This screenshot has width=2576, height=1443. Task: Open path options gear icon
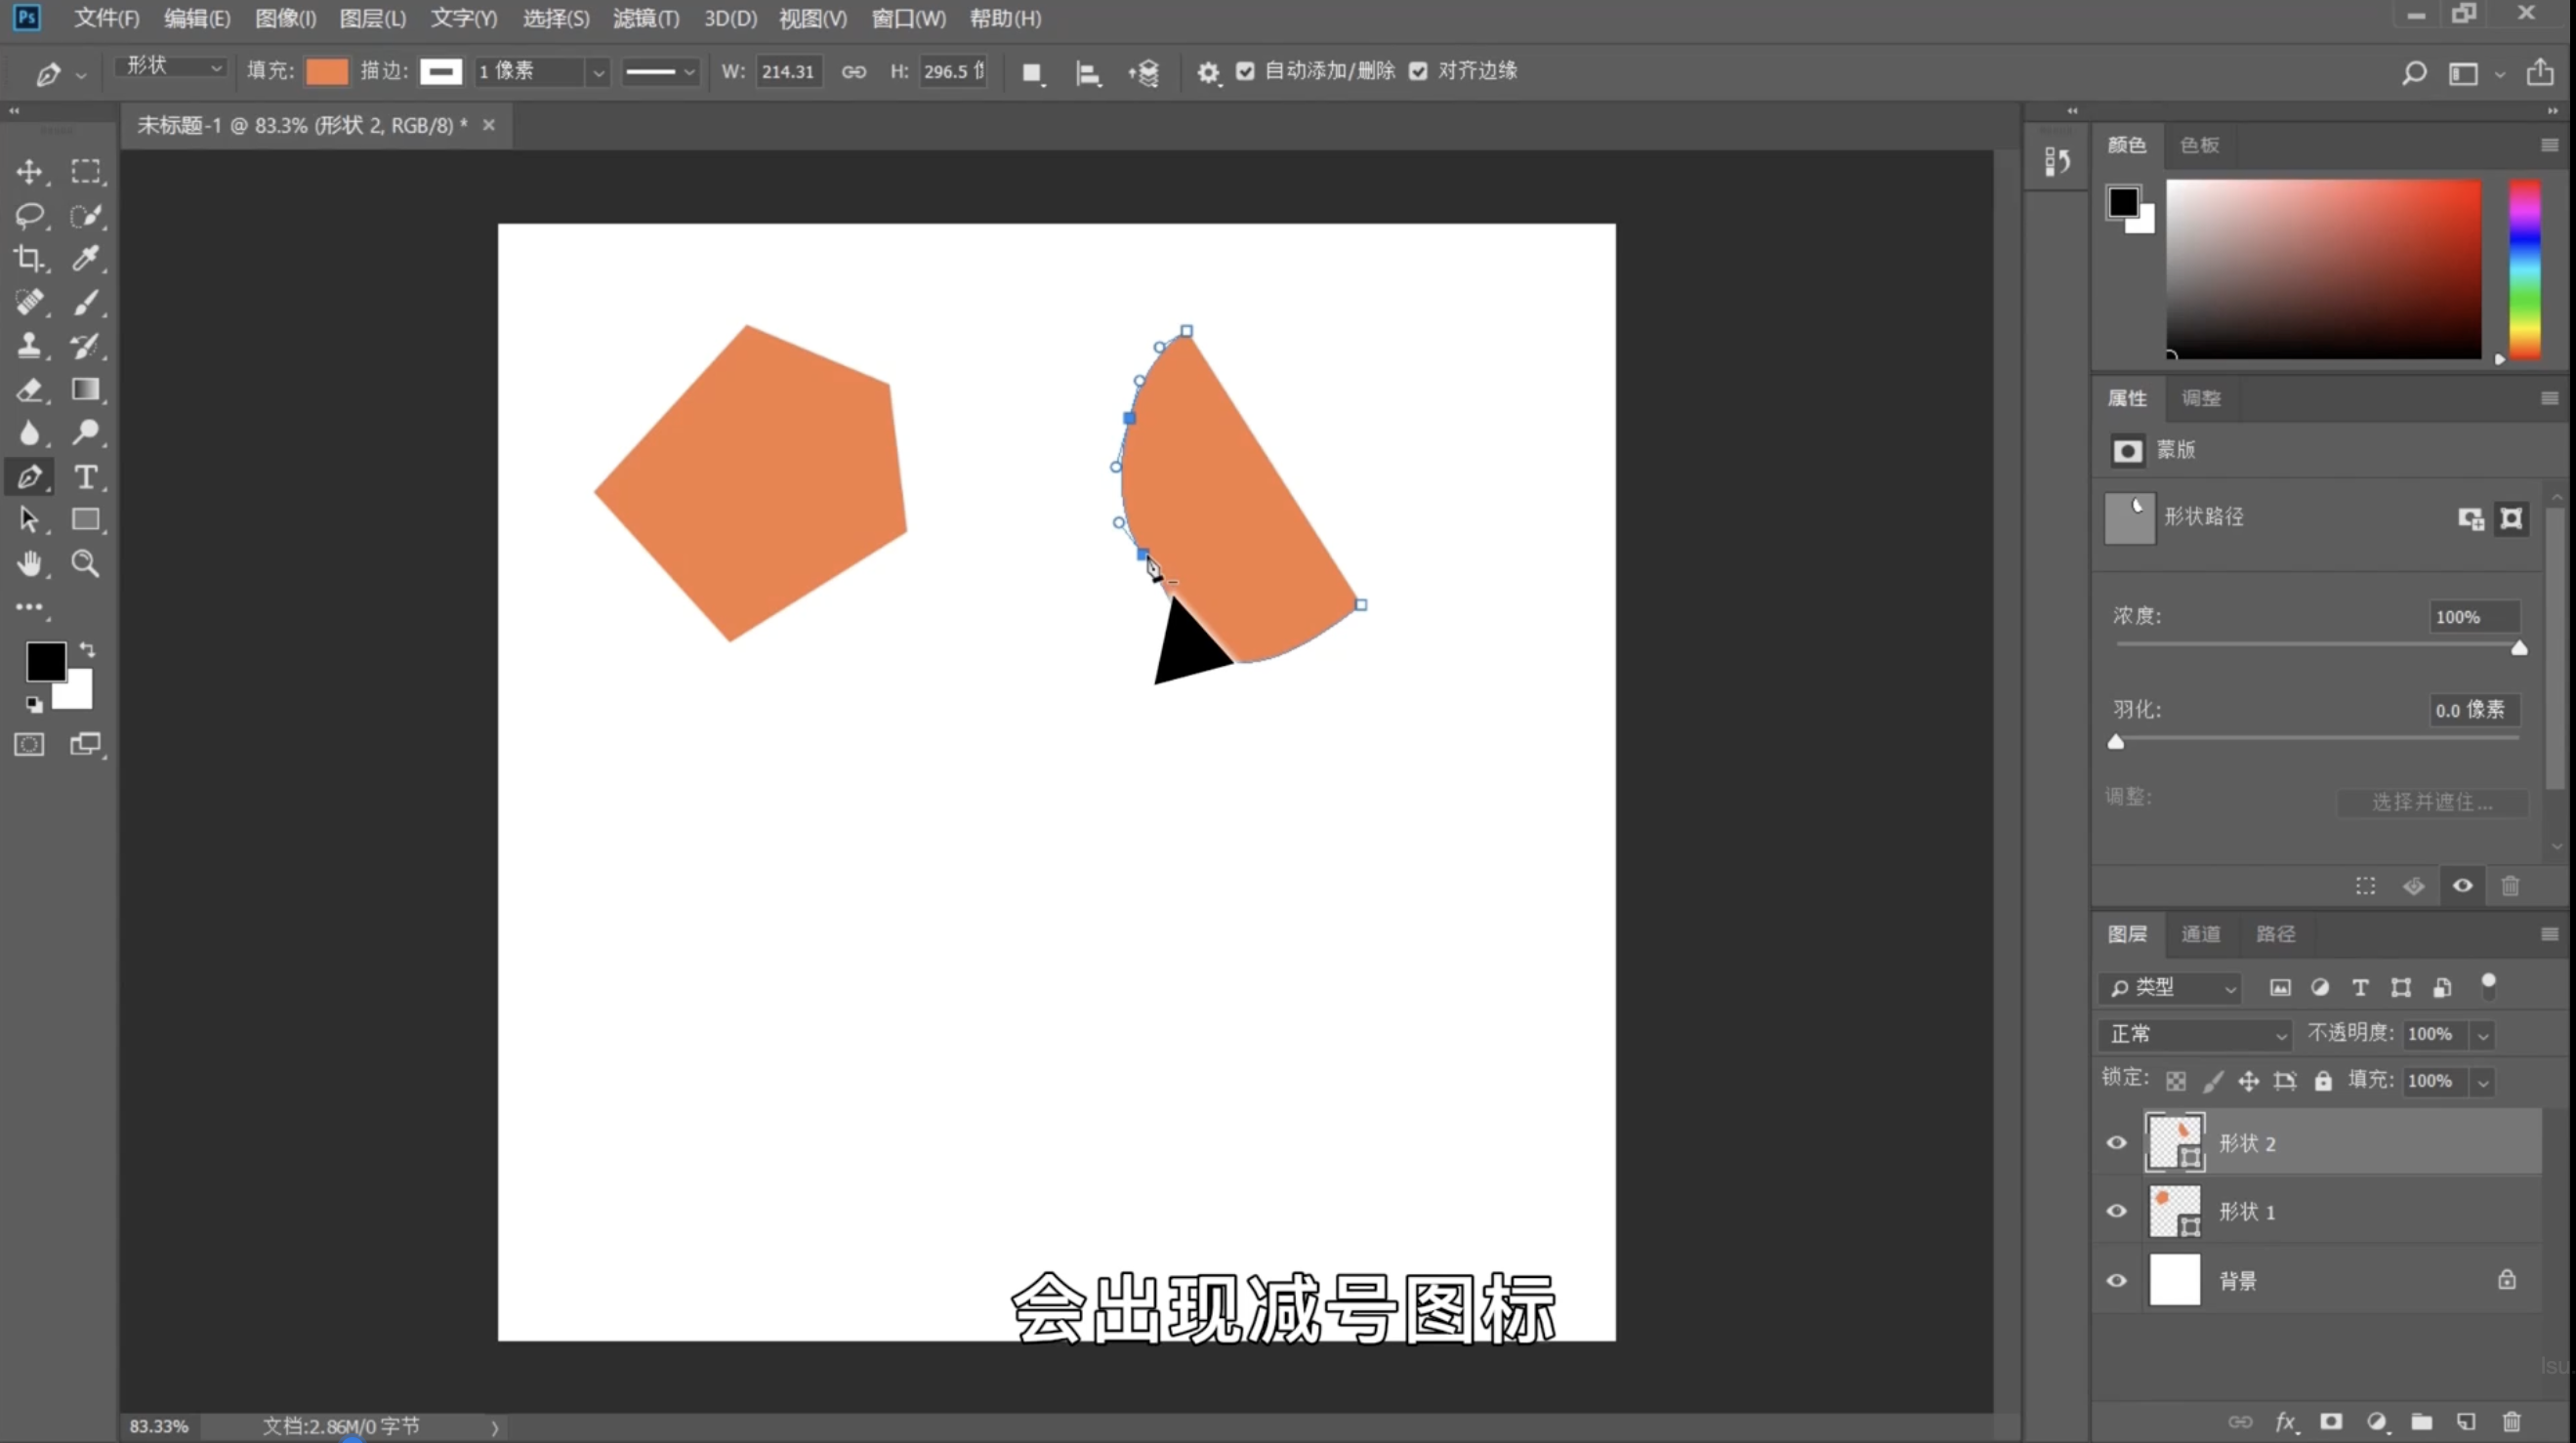click(x=1208, y=72)
